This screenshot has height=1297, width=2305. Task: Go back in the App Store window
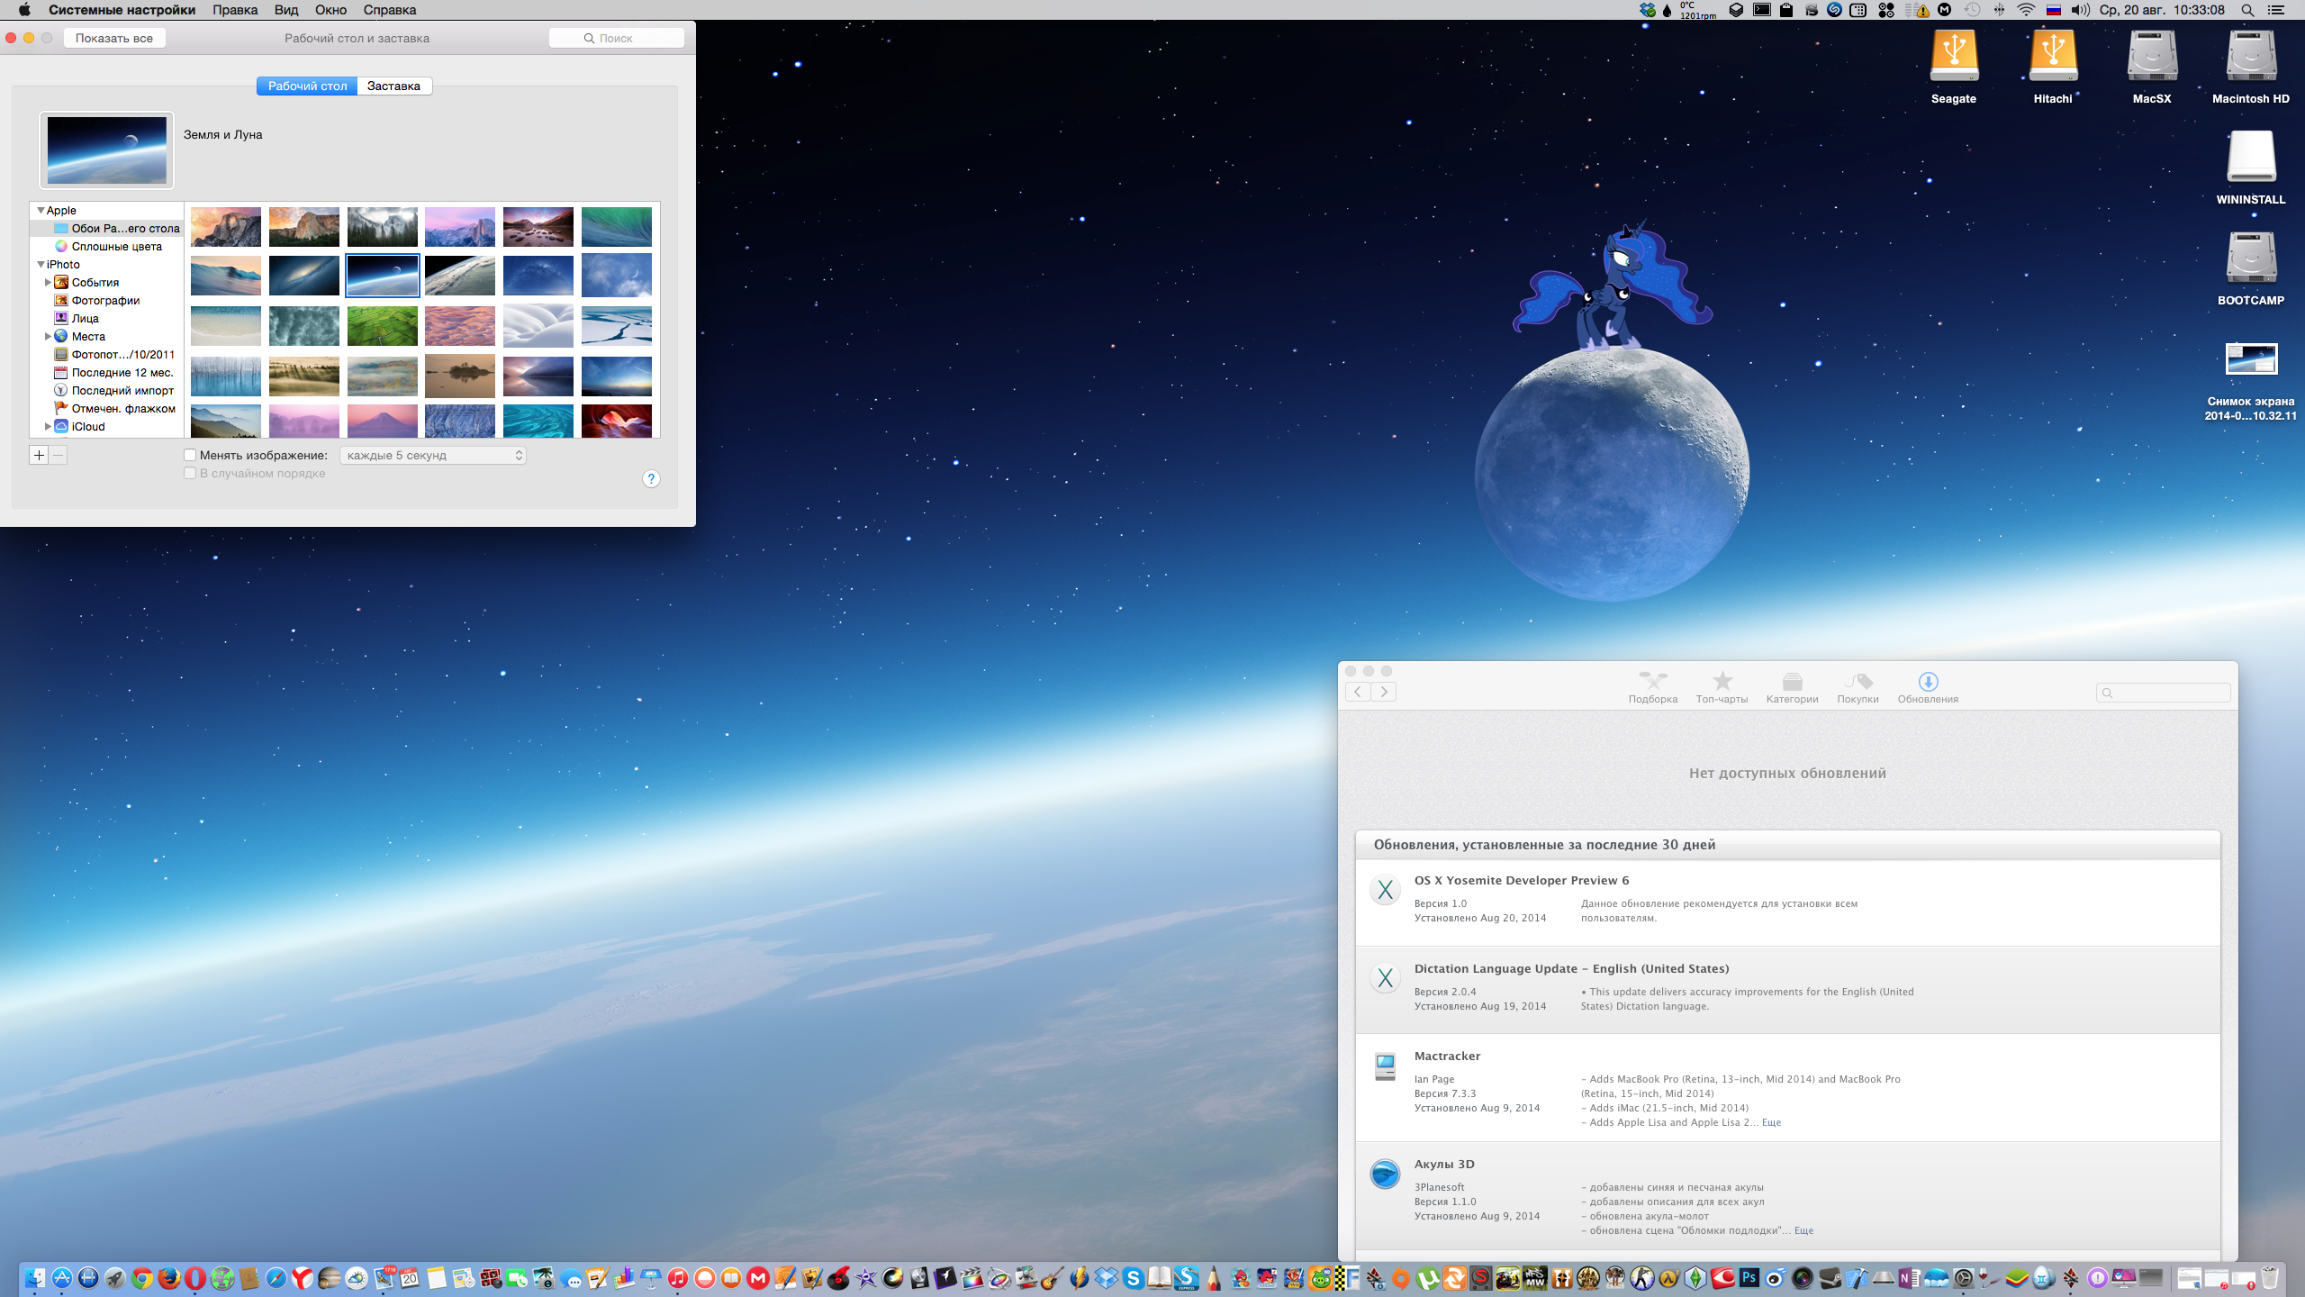coord(1358,692)
